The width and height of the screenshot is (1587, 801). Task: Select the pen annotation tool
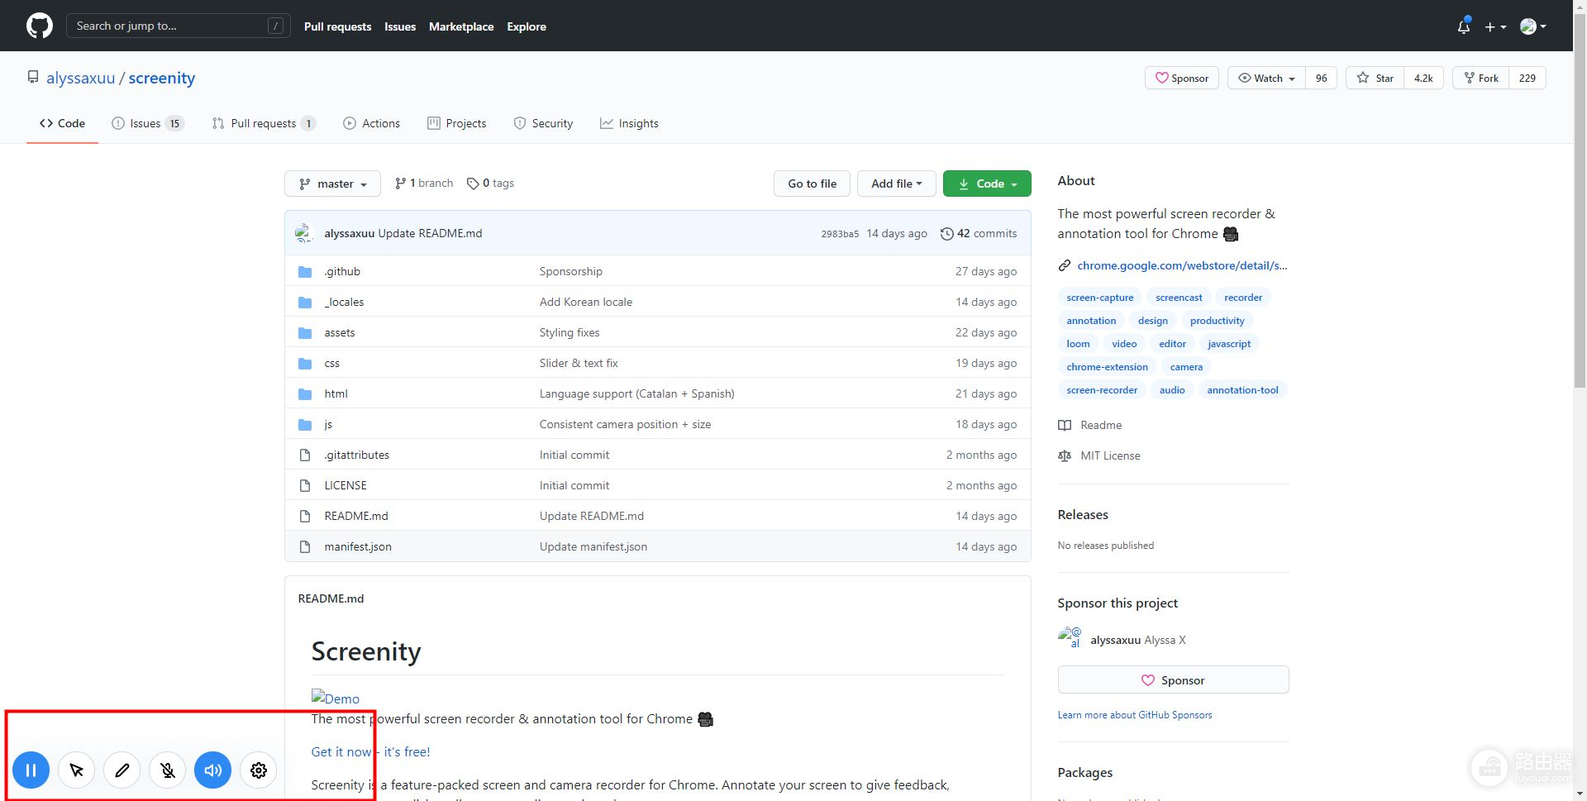[122, 770]
